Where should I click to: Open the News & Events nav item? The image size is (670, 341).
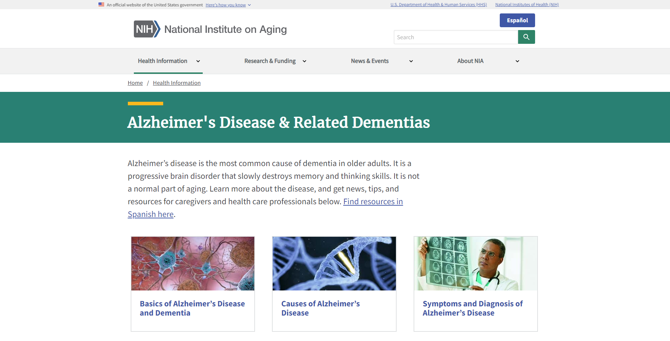[370, 61]
